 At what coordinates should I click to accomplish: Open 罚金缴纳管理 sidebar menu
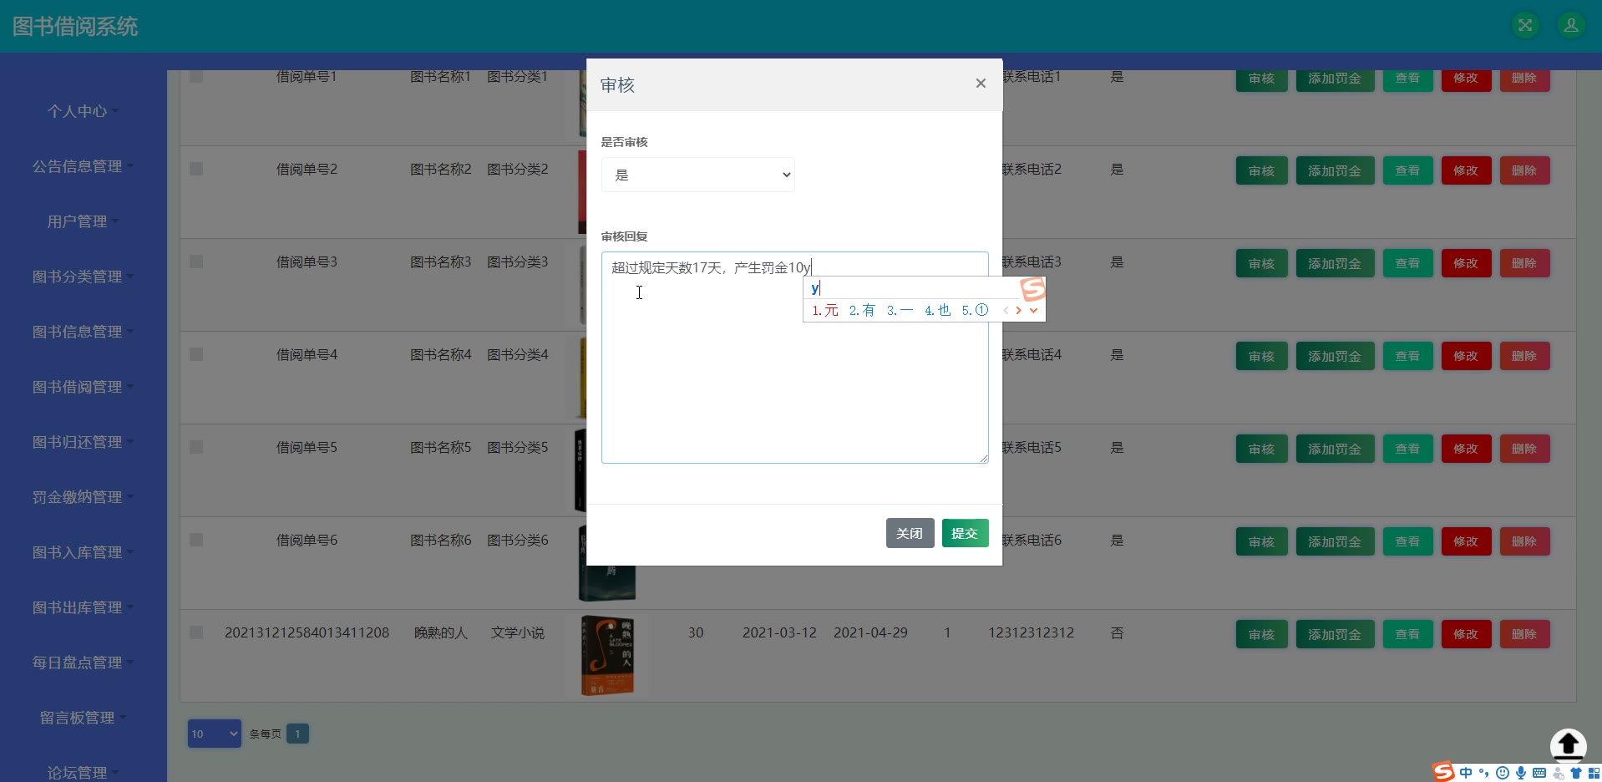pyautogui.click(x=84, y=497)
